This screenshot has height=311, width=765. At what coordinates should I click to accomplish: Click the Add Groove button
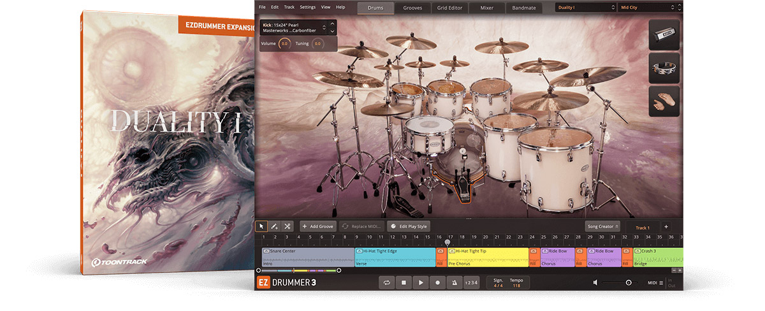point(319,226)
